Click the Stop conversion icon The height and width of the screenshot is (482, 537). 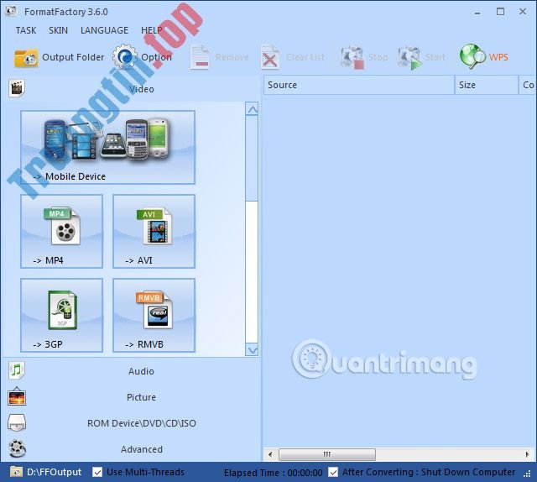(352, 57)
